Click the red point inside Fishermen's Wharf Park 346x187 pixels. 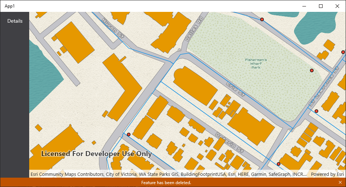click(312, 70)
